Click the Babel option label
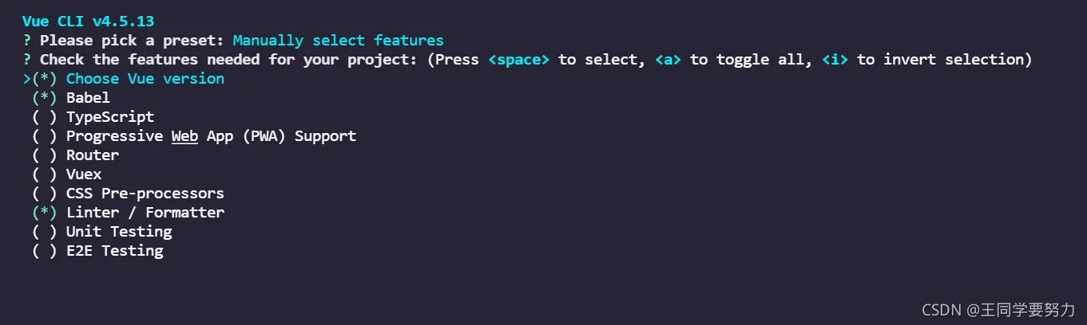 [88, 98]
